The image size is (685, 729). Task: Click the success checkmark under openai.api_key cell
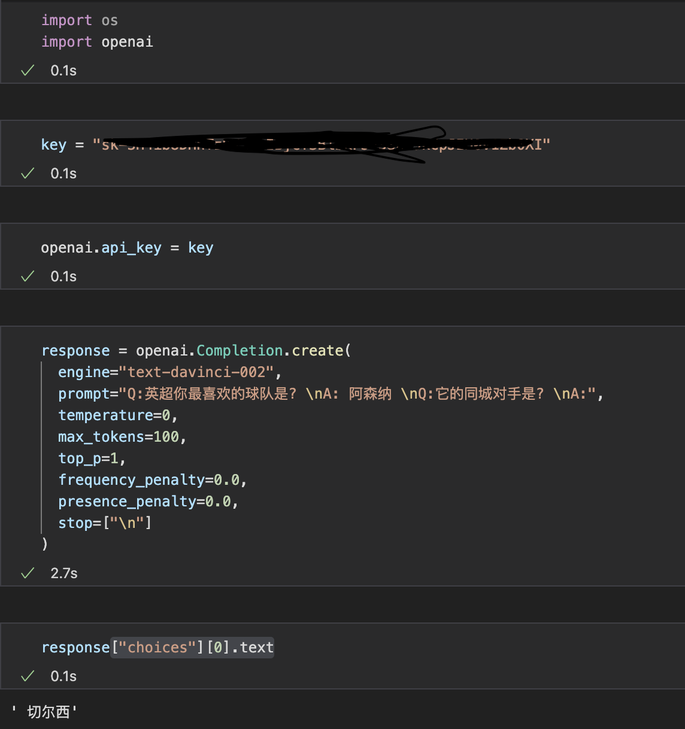28,277
